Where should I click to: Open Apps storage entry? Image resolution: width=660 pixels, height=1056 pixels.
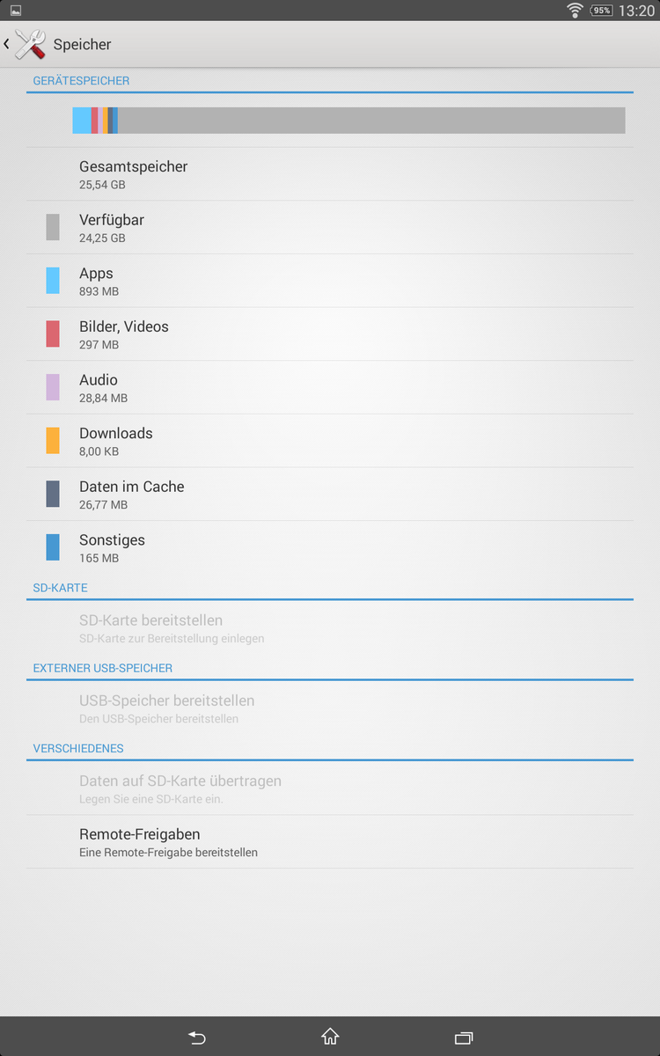(x=329, y=281)
